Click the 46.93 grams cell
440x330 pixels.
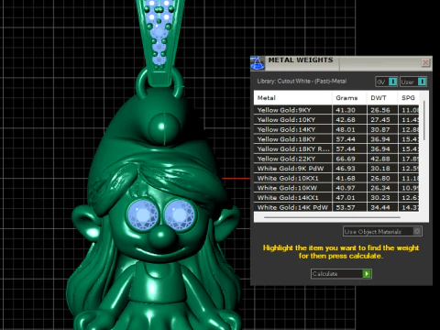pyautogui.click(x=349, y=169)
